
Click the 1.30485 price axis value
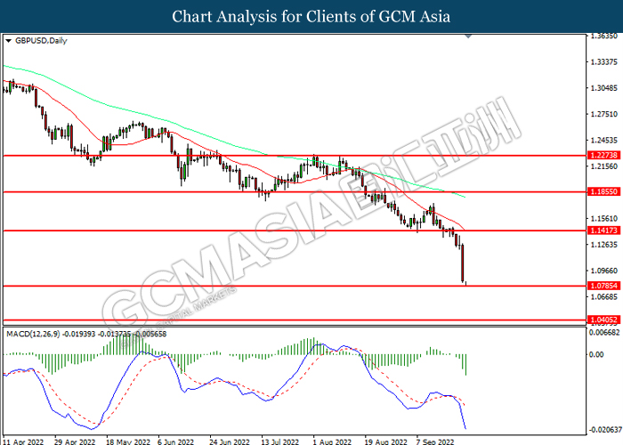(x=604, y=88)
